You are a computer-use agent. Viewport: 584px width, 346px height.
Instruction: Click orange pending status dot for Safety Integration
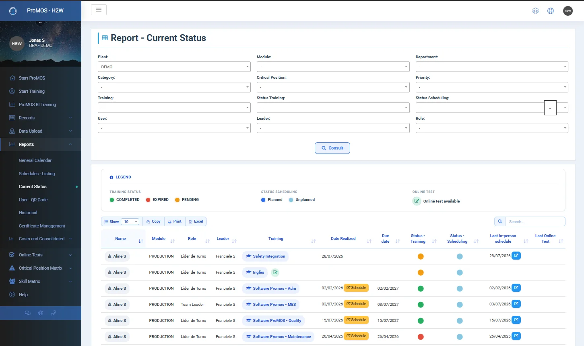click(421, 256)
